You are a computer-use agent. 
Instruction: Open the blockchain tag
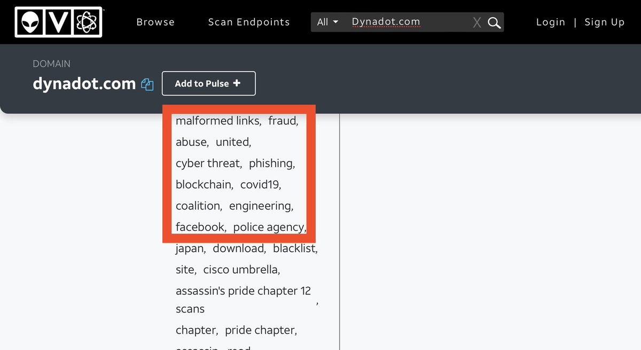point(204,185)
